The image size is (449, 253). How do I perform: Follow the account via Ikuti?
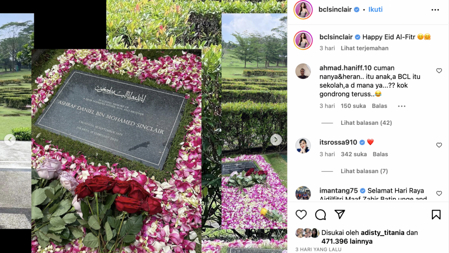(375, 9)
